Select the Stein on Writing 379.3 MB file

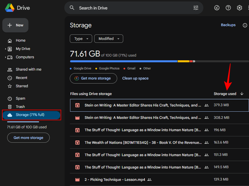(159, 105)
